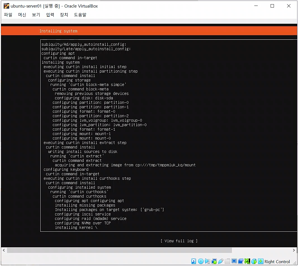Click 'configuring NVMe over TCP' log line

[x=83, y=223]
